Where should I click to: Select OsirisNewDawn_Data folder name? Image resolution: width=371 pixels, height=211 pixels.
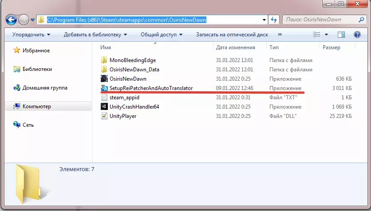pos(134,70)
